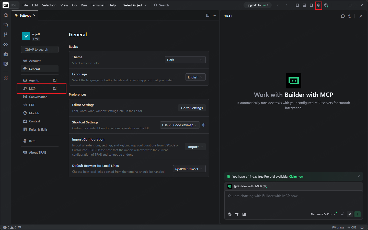368x230 pixels.
Task: Click the Debug bug icon in sidebar
Action: 5,54
